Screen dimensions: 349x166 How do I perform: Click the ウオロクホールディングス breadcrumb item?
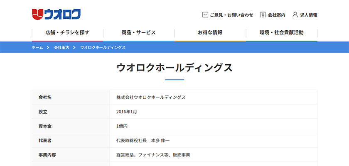tap(103, 47)
